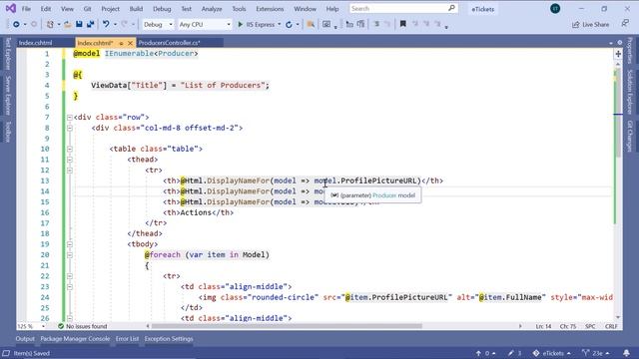Click the orange Find in Files icon

[x=311, y=24]
